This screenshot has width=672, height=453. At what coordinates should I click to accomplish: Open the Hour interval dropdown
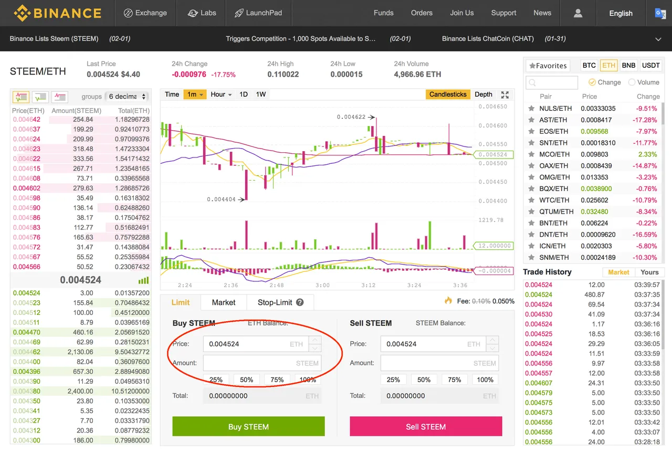tap(221, 94)
